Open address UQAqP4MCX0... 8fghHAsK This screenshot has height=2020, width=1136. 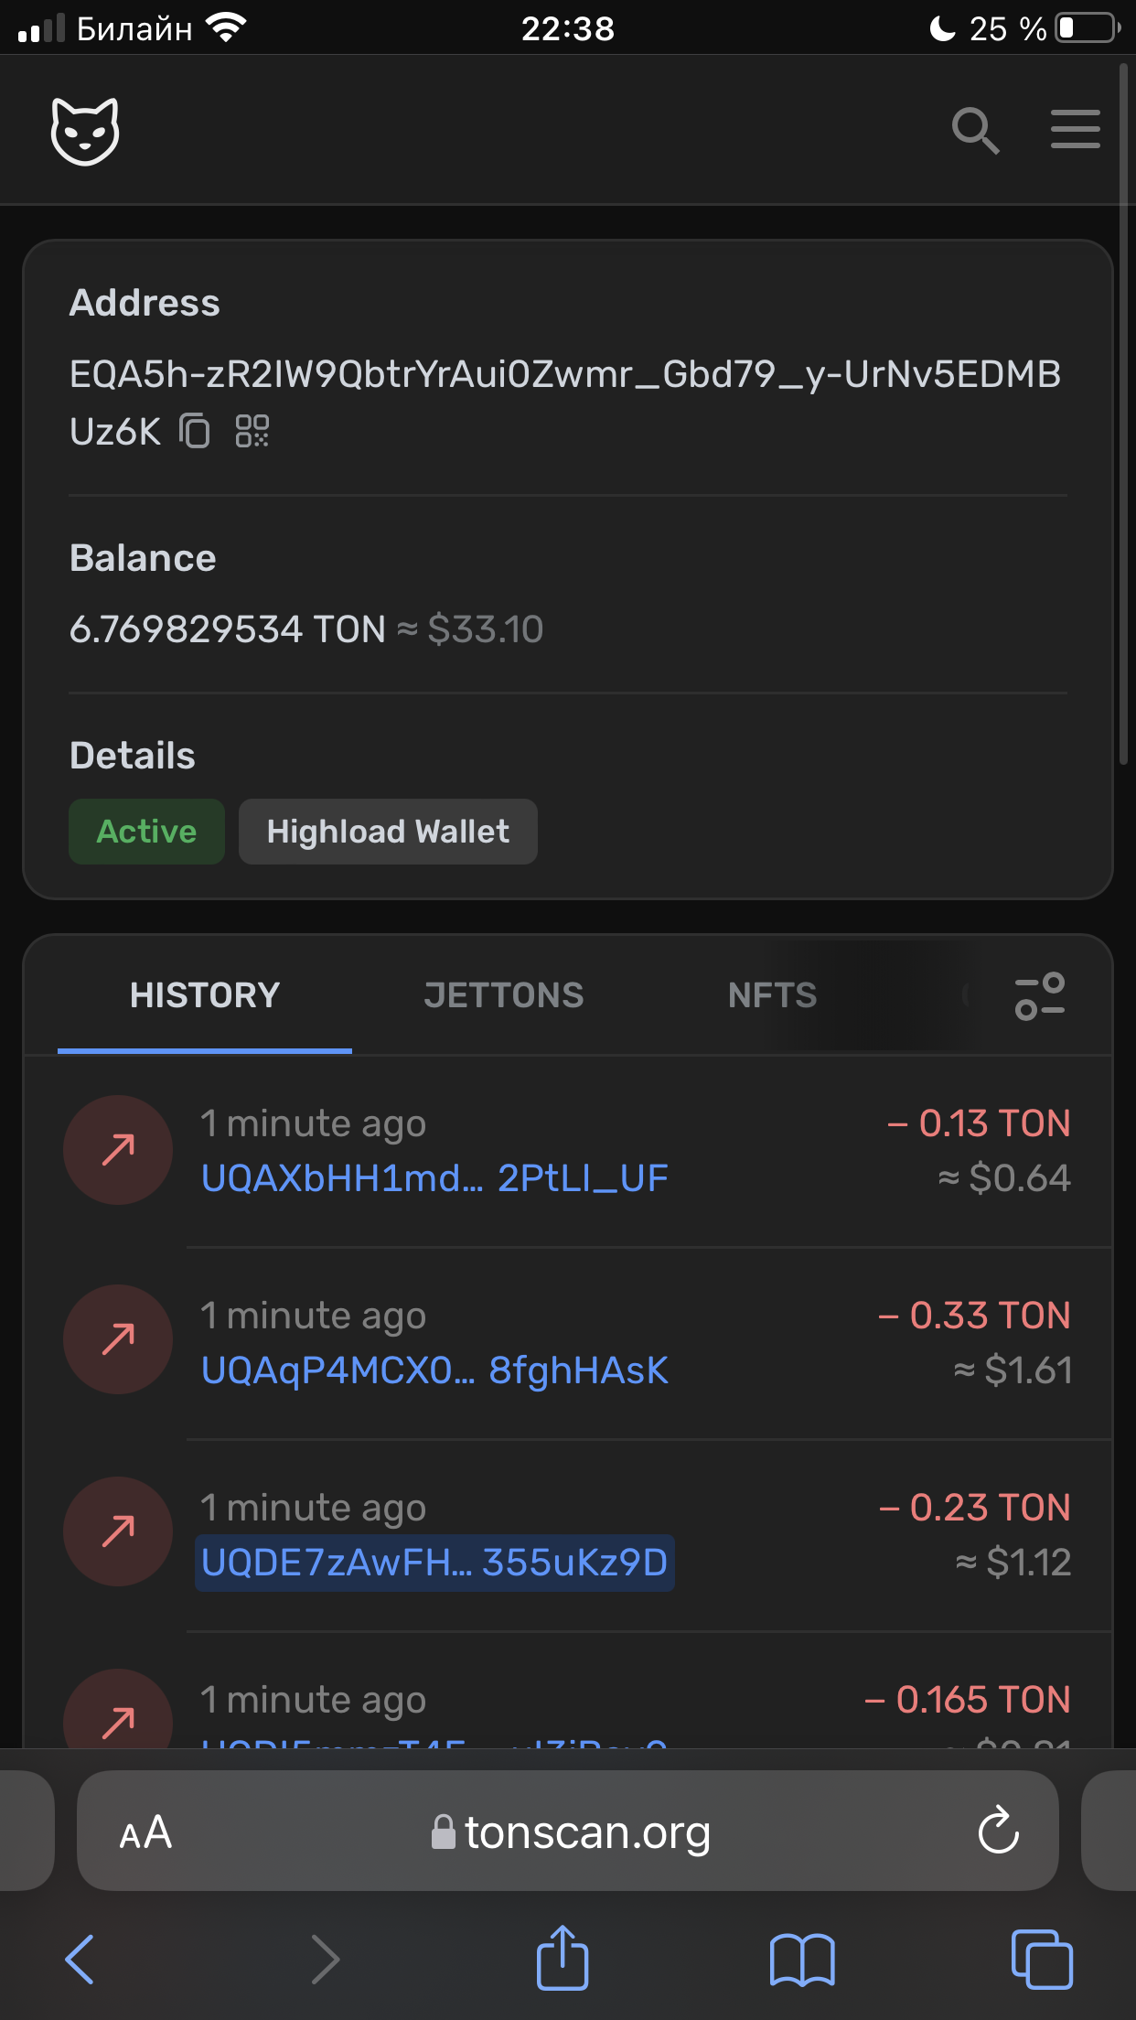click(x=434, y=1370)
